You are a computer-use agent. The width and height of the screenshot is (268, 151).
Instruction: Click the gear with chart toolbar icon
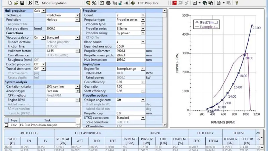point(205,3)
